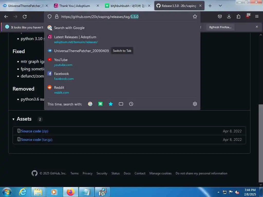Search this time with Naver icon

(100, 104)
